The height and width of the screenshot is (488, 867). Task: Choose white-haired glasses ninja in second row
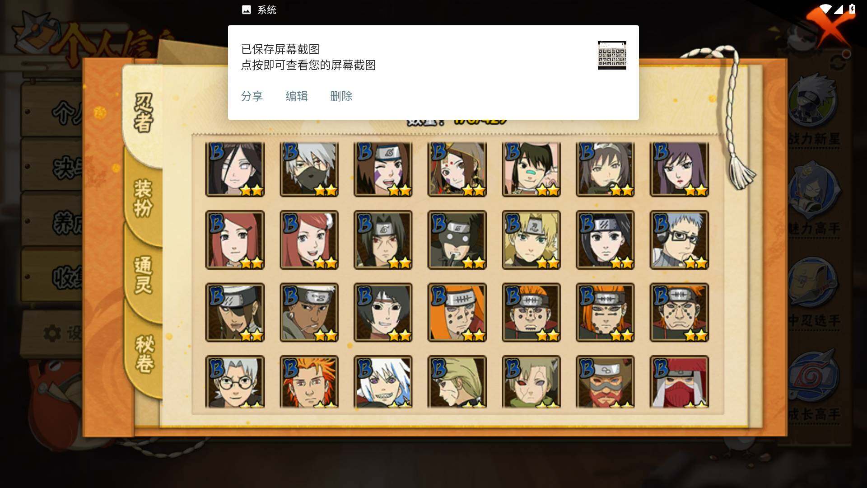pyautogui.click(x=679, y=240)
